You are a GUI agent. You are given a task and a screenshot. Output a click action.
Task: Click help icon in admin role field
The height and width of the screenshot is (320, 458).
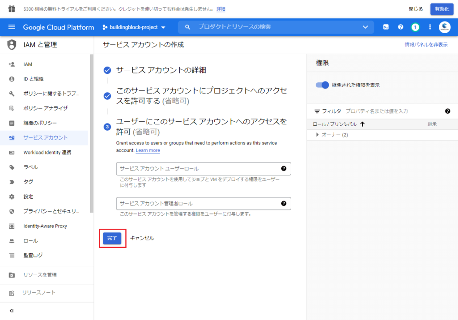tap(283, 203)
